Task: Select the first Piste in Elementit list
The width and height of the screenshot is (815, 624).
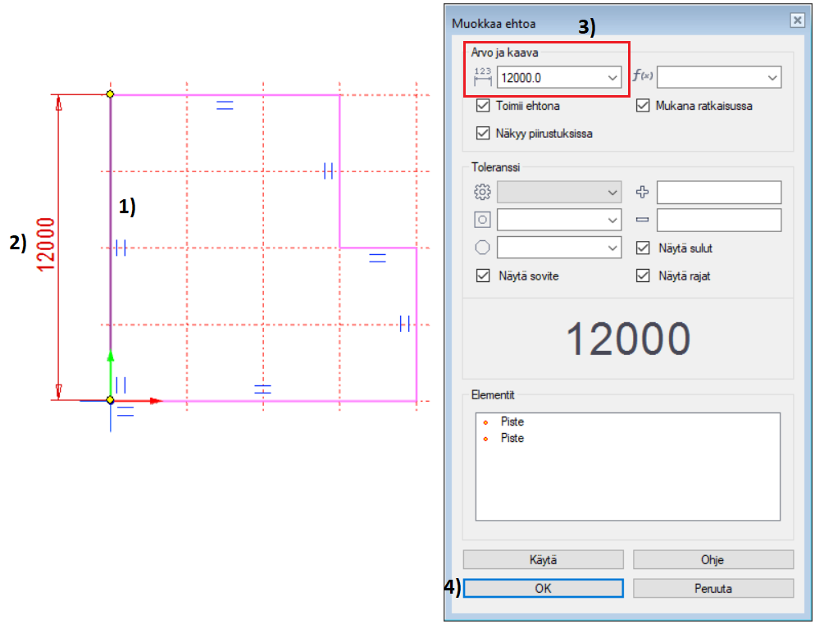Action: (512, 421)
